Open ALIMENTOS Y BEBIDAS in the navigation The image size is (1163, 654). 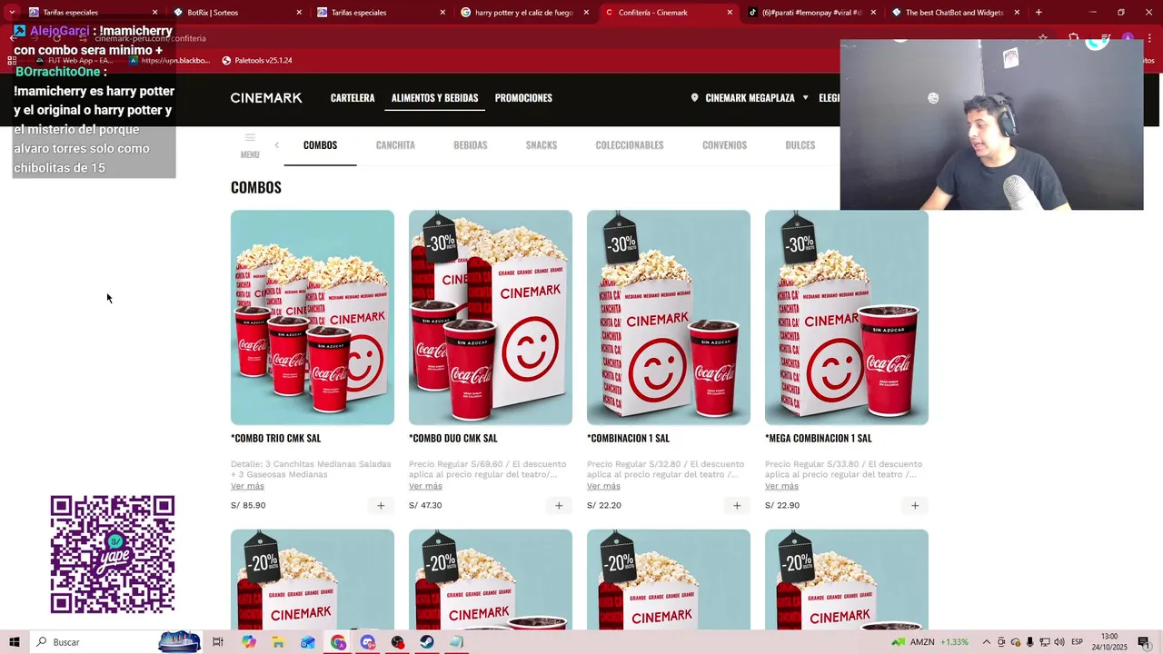coord(434,98)
